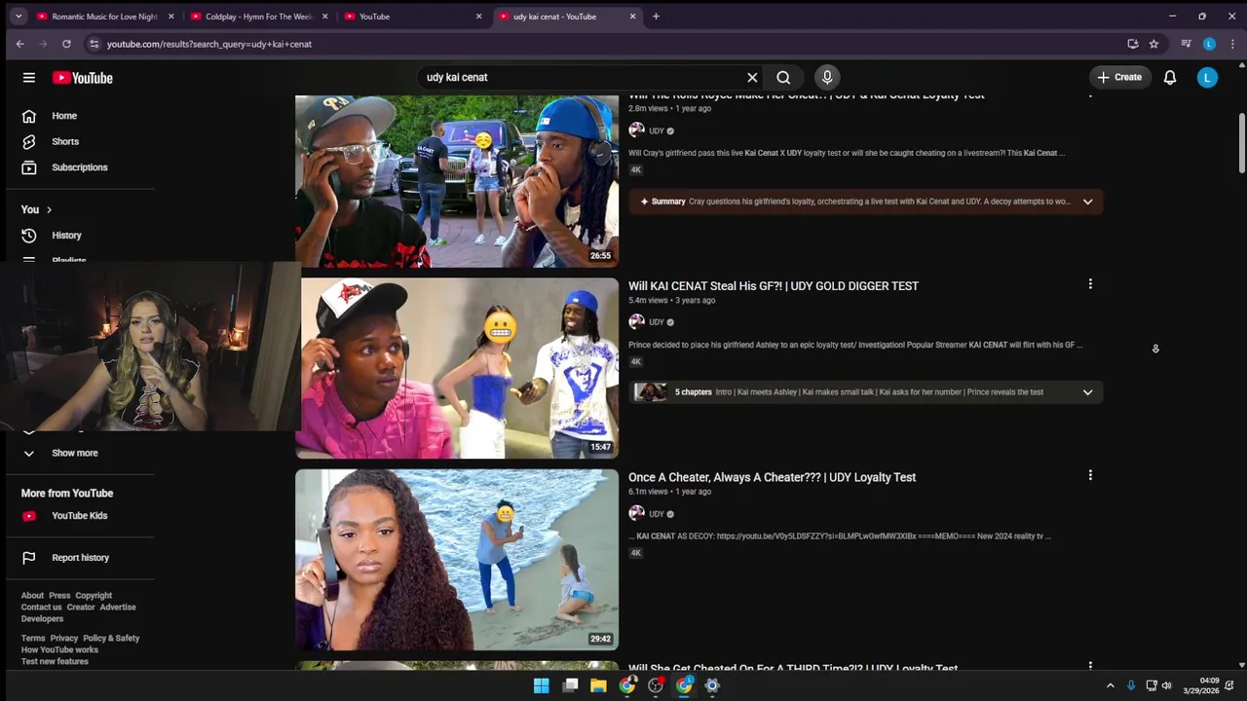Open a new Chrome tab with plus

656,17
